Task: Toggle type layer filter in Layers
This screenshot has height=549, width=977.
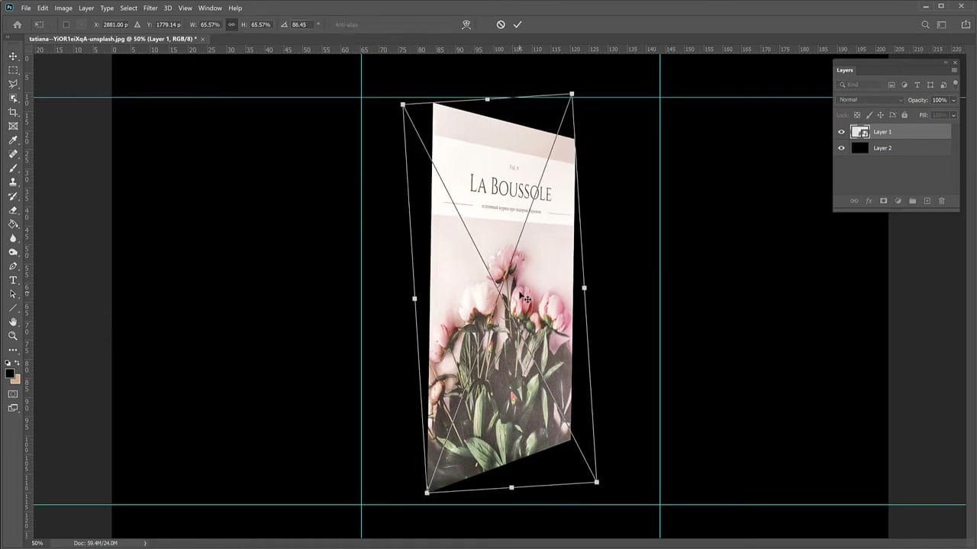Action: (917, 85)
